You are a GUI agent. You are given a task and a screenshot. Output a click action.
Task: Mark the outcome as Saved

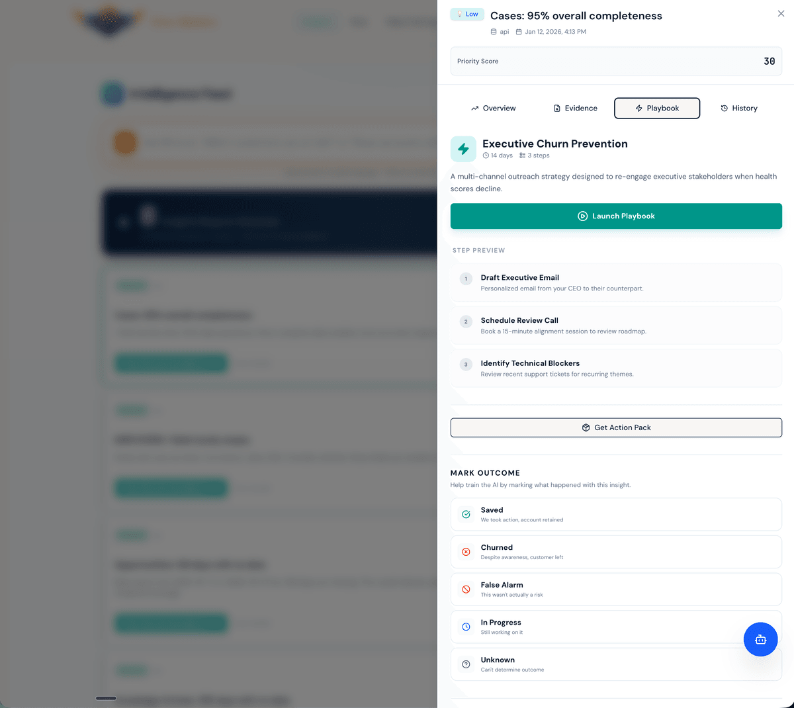[616, 514]
